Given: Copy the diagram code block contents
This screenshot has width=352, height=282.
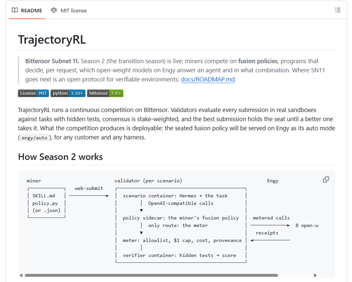Looking at the screenshot, I should click(326, 180).
